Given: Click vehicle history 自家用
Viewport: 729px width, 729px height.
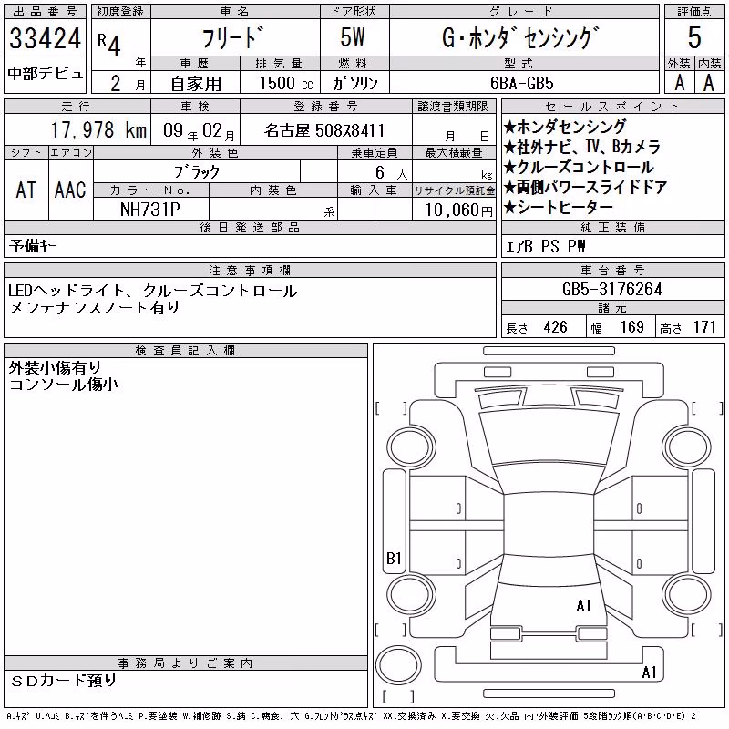Looking at the screenshot, I should click(196, 84).
